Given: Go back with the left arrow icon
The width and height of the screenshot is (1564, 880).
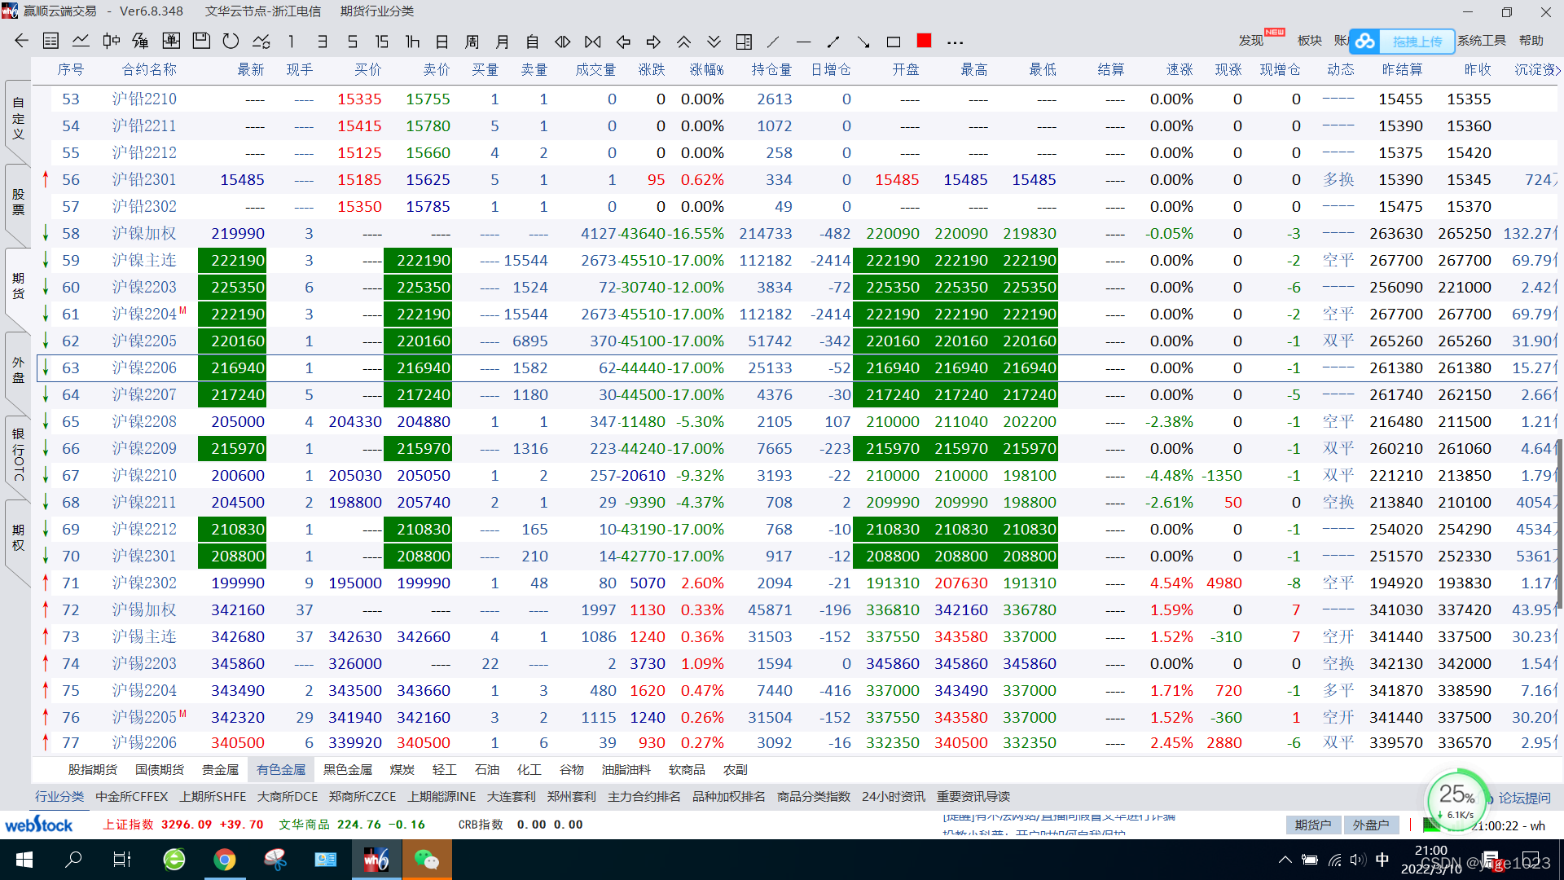Looking at the screenshot, I should pos(22,41).
